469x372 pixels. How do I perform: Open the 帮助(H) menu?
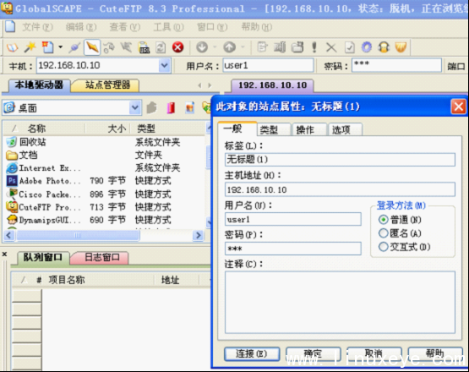coord(256,27)
